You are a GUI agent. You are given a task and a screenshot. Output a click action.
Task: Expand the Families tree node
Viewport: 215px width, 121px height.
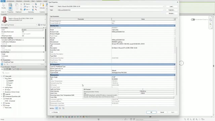tap(1, 103)
